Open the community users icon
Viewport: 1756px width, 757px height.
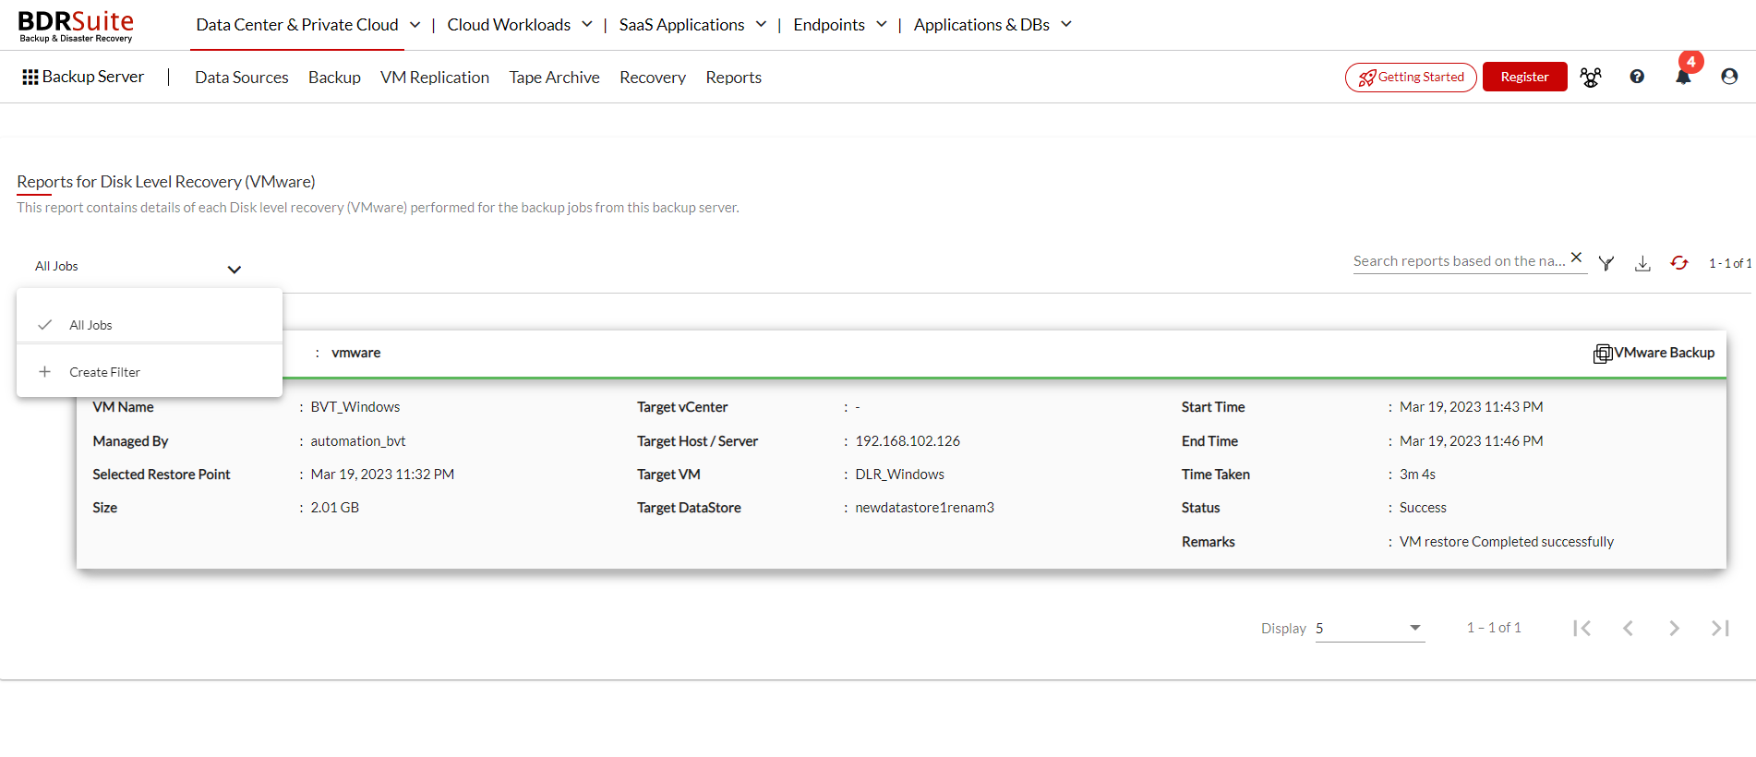tap(1591, 78)
